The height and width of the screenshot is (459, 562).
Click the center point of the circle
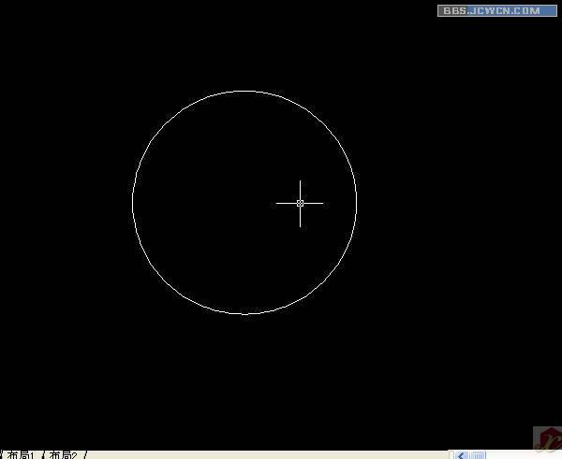pyautogui.click(x=244, y=202)
